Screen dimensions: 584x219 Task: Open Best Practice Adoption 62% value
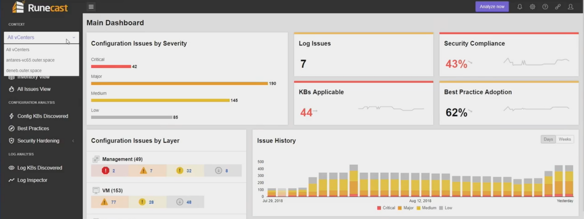[x=456, y=112]
